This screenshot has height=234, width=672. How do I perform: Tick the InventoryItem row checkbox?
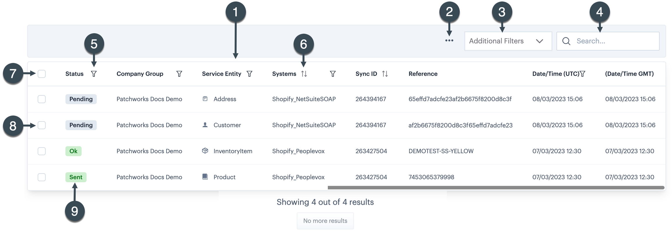tap(42, 151)
